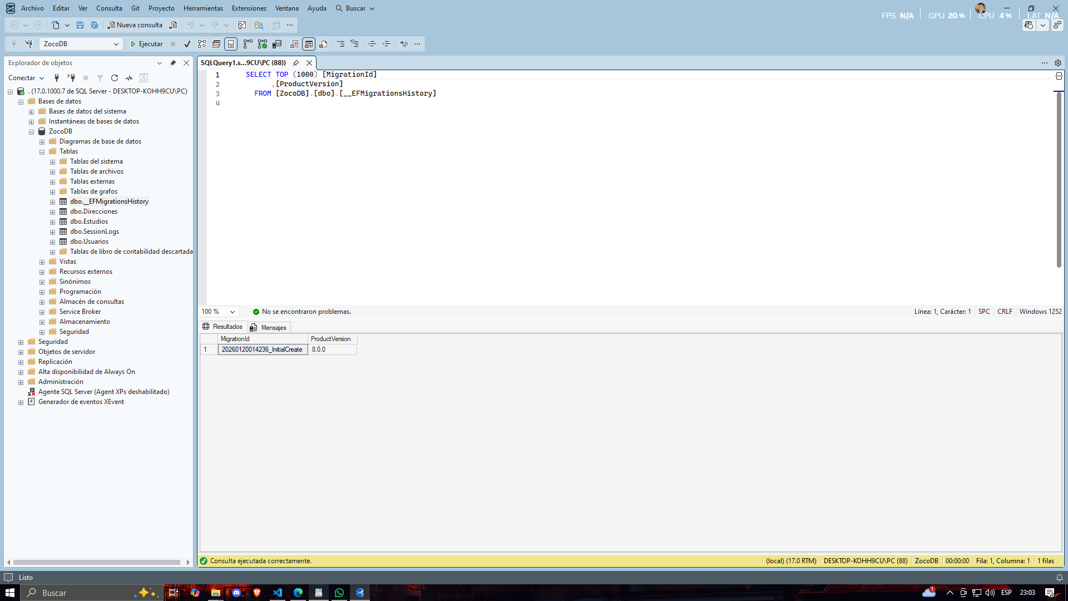Screen dimensions: 1068x601
Task: Expand the dbo.Usuarios table
Action: click(x=53, y=242)
